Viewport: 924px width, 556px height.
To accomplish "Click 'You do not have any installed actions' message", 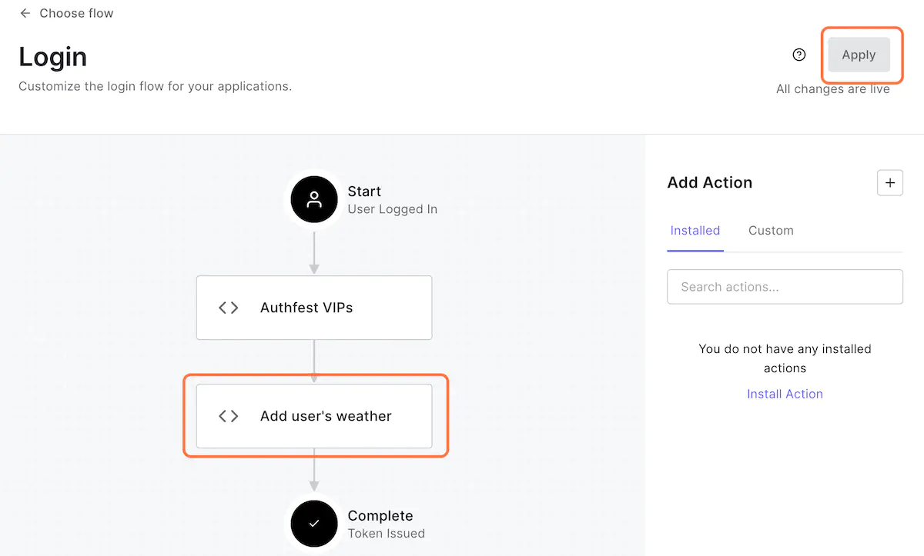I will click(785, 358).
